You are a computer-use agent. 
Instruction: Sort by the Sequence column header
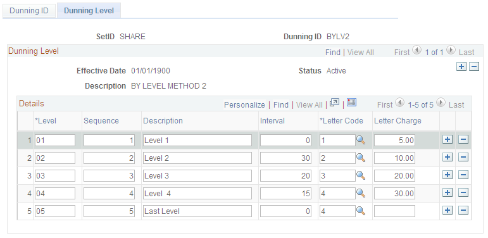pos(101,121)
